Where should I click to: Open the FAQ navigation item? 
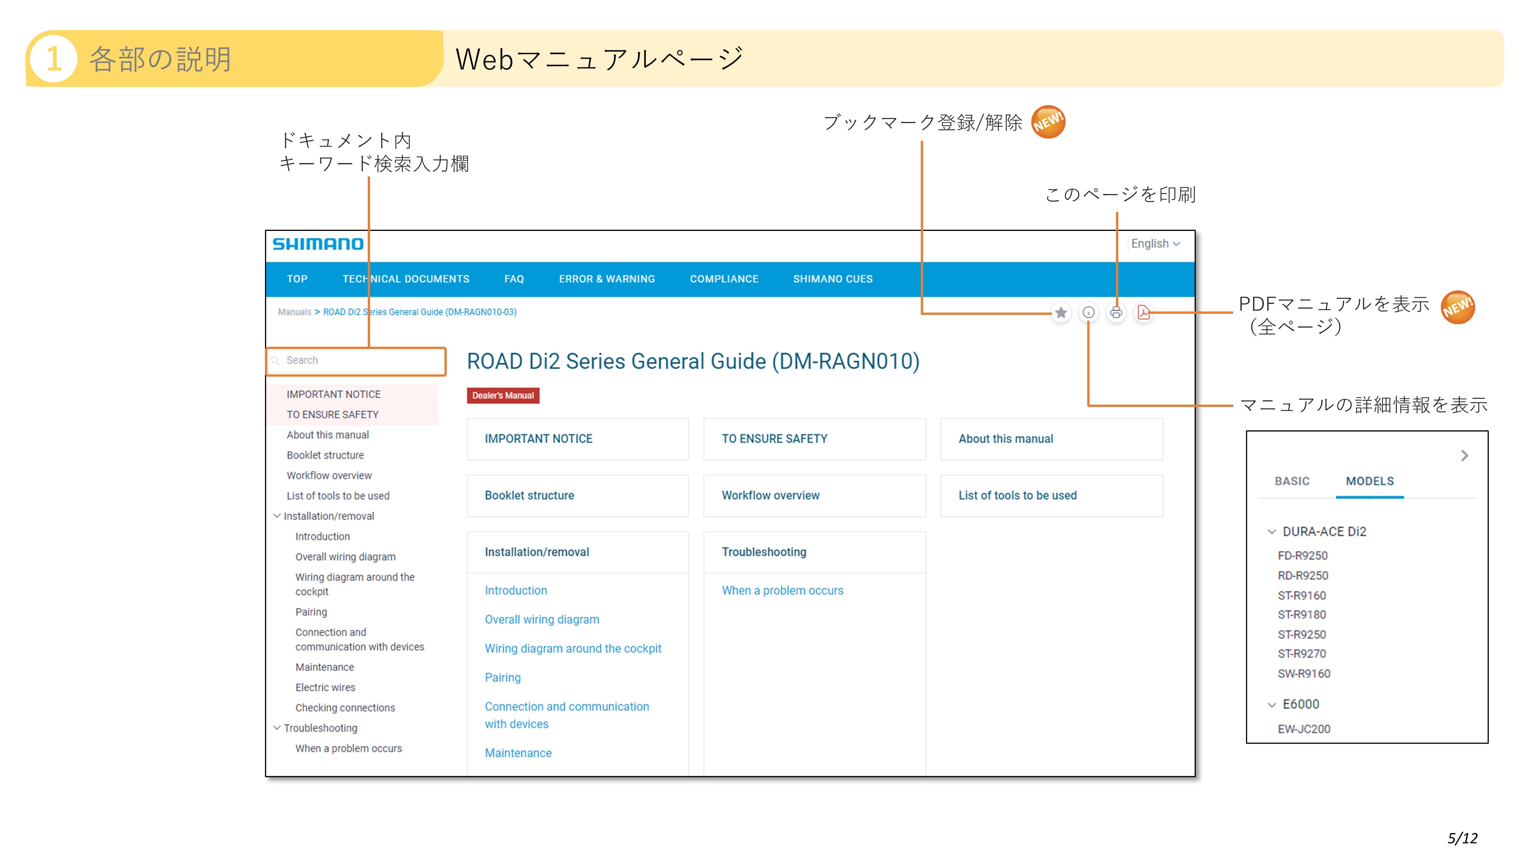tap(514, 279)
